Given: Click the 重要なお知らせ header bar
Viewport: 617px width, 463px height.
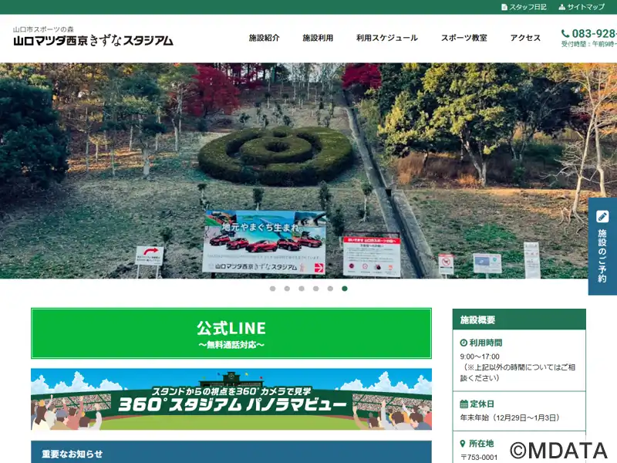Looking at the screenshot, I should click(231, 452).
